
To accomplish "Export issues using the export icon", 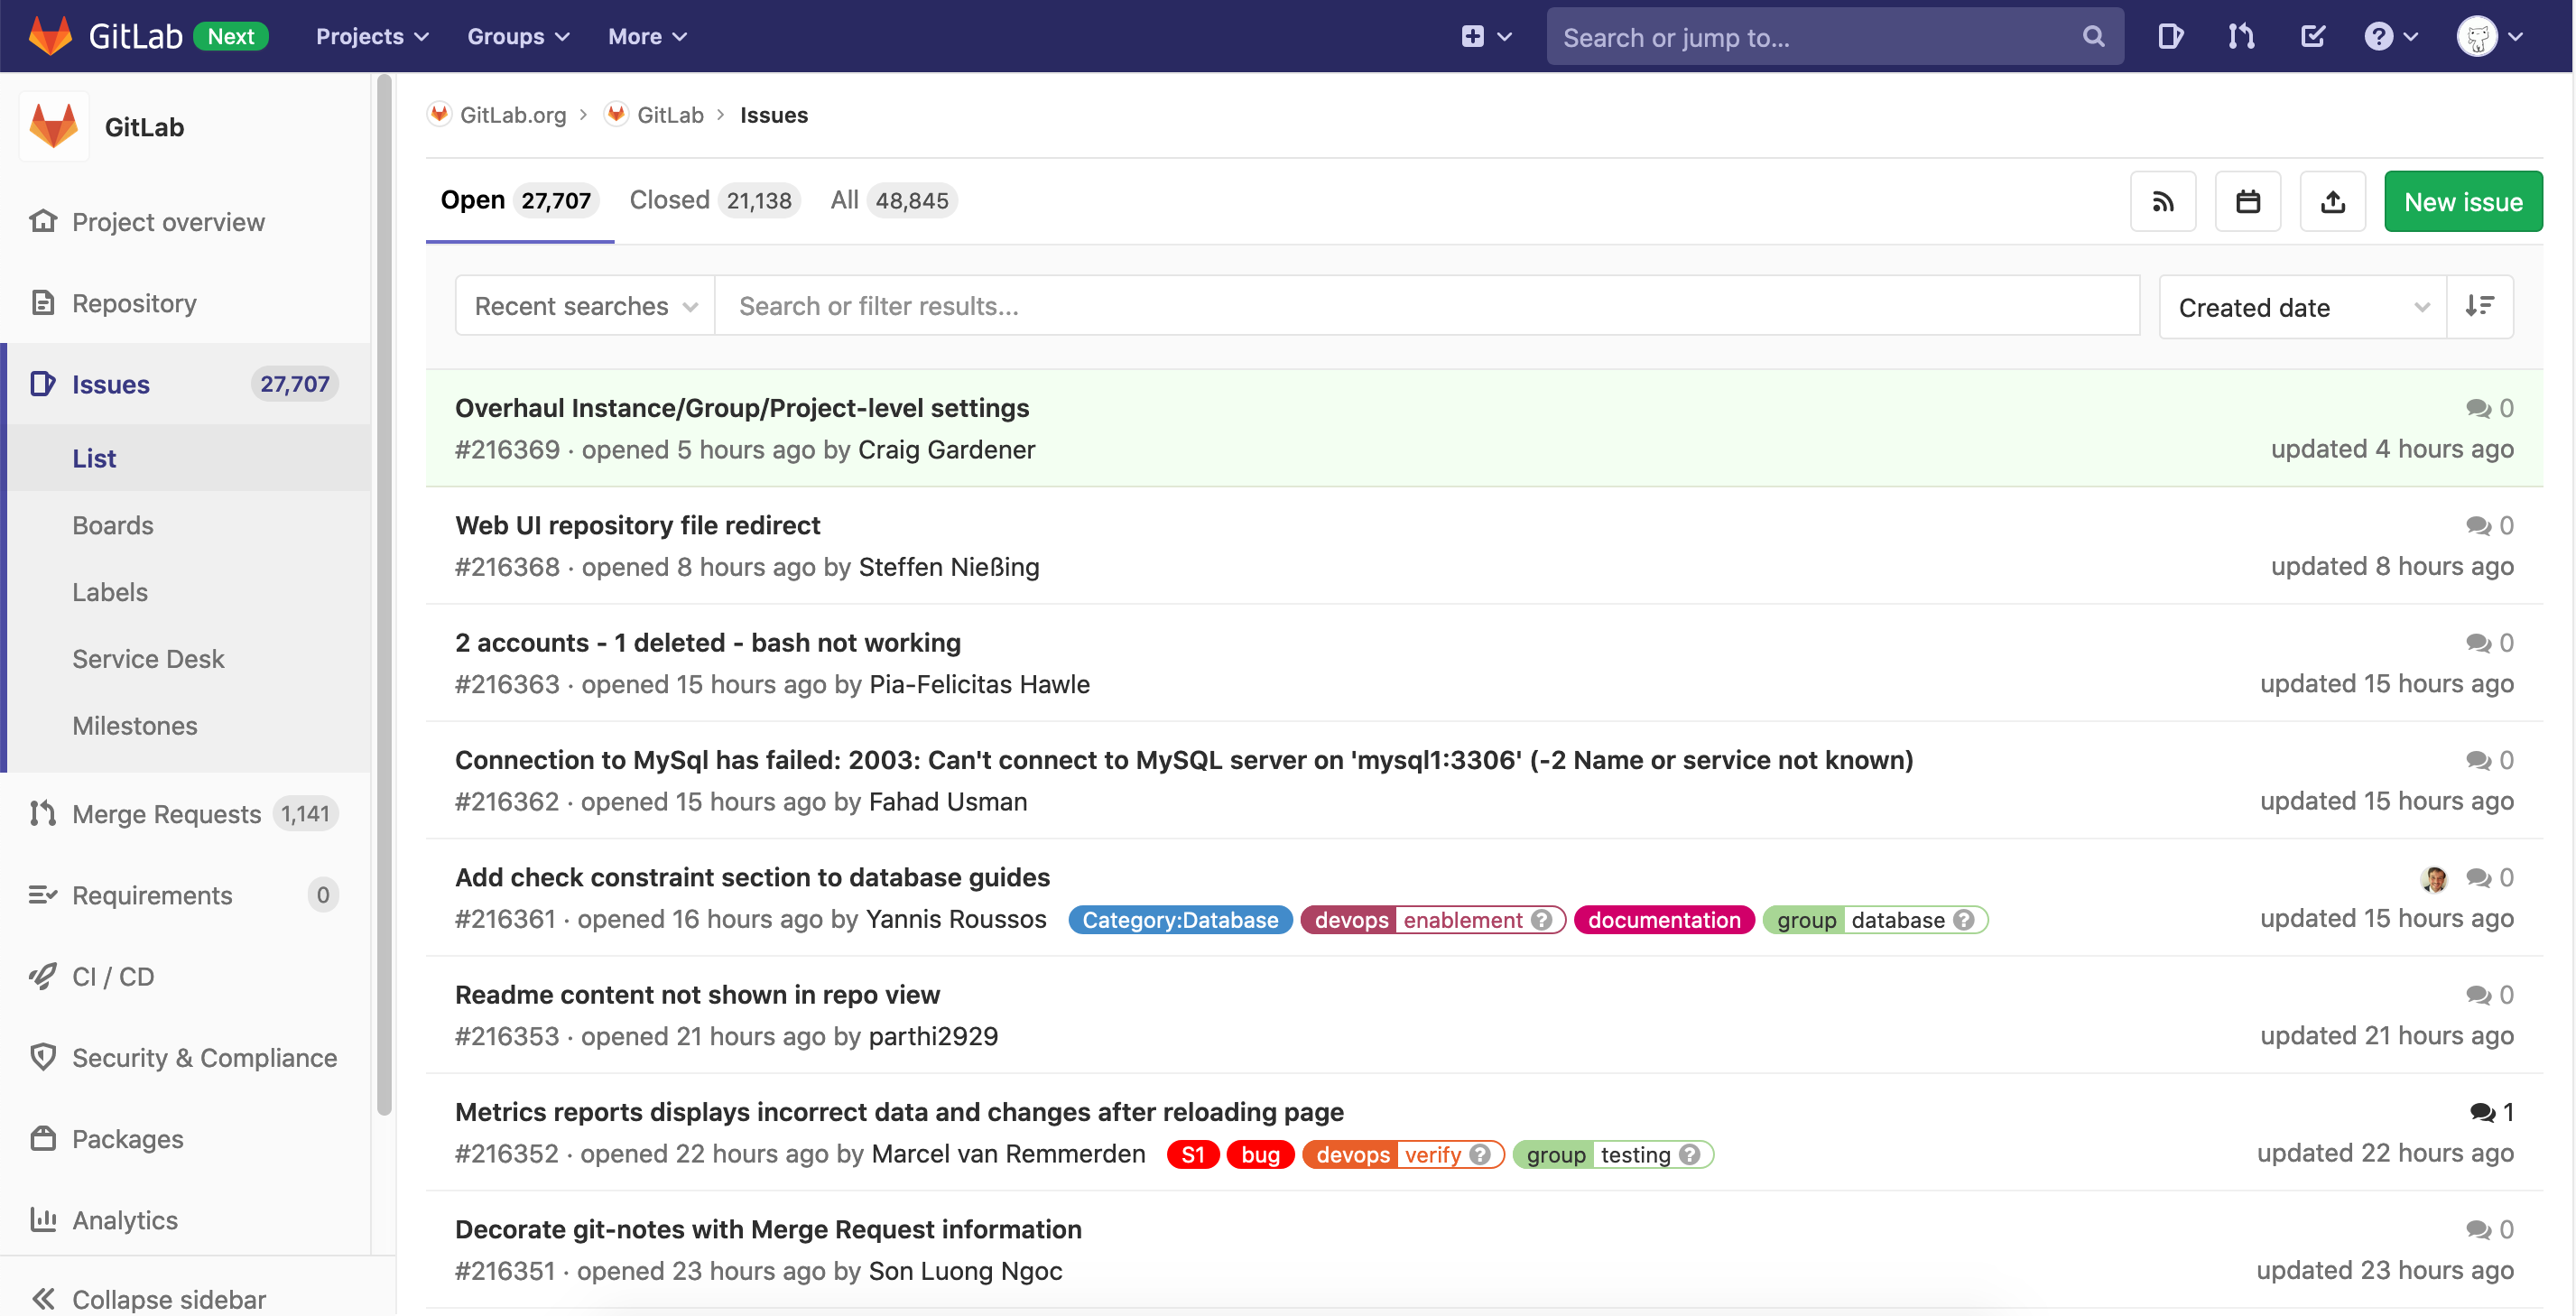I will pos(2332,201).
